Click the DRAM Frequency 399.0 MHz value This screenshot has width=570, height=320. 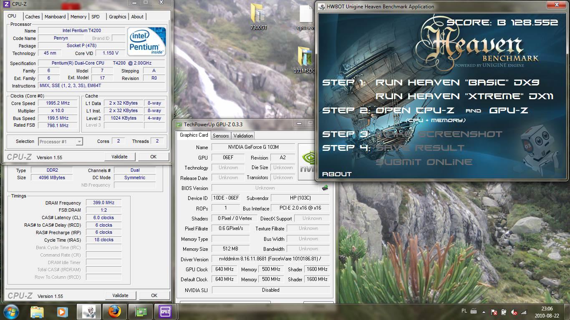103,203
